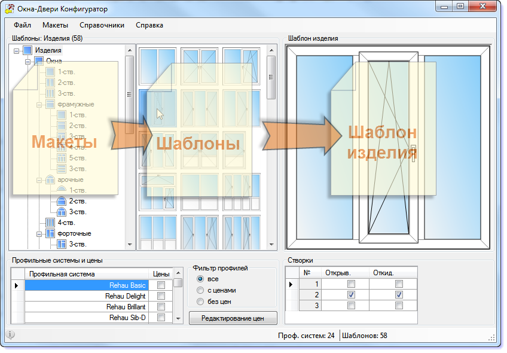Enable the Цены checkbox for Rehau Delight
This screenshot has height=353, width=507.
point(161,296)
